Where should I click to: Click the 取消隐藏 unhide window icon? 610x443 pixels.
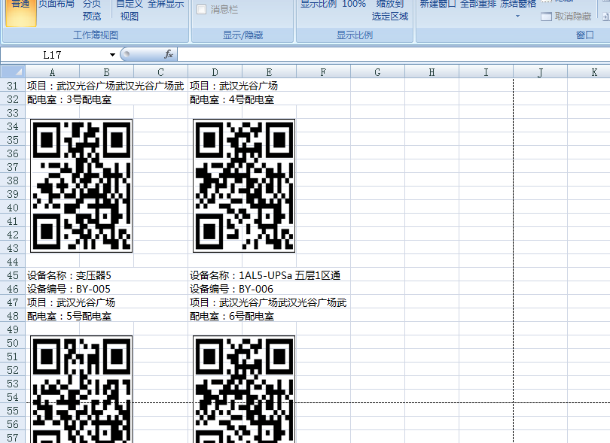(x=546, y=17)
